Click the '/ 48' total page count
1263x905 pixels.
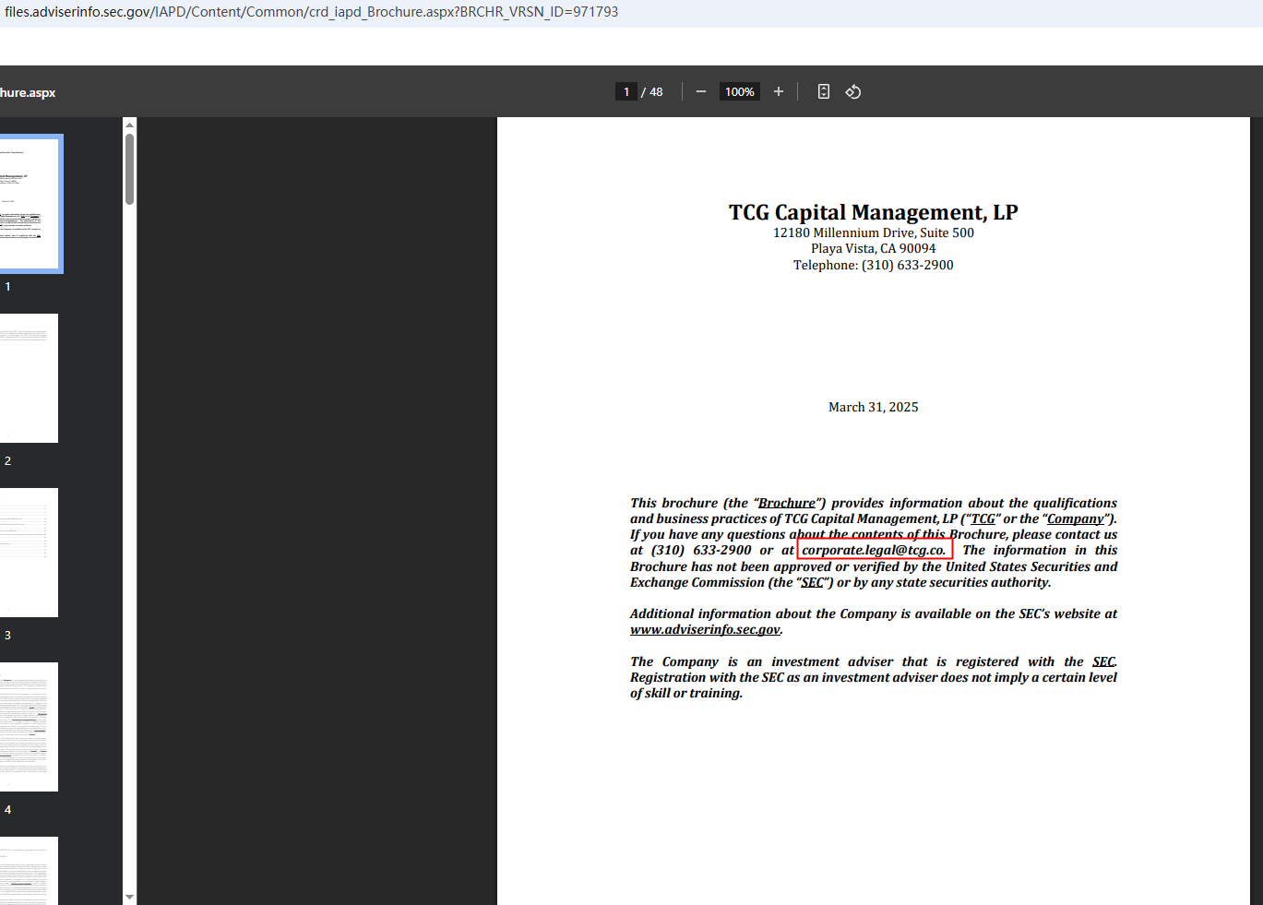click(652, 91)
